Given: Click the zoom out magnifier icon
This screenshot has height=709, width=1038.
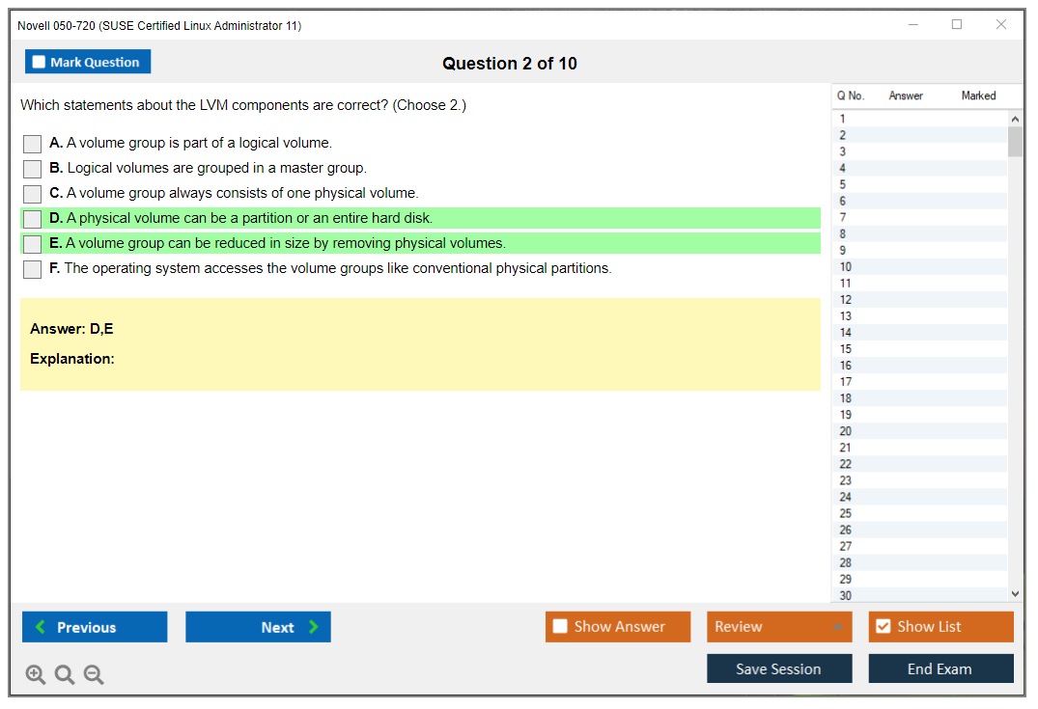Looking at the screenshot, I should pyautogui.click(x=94, y=675).
